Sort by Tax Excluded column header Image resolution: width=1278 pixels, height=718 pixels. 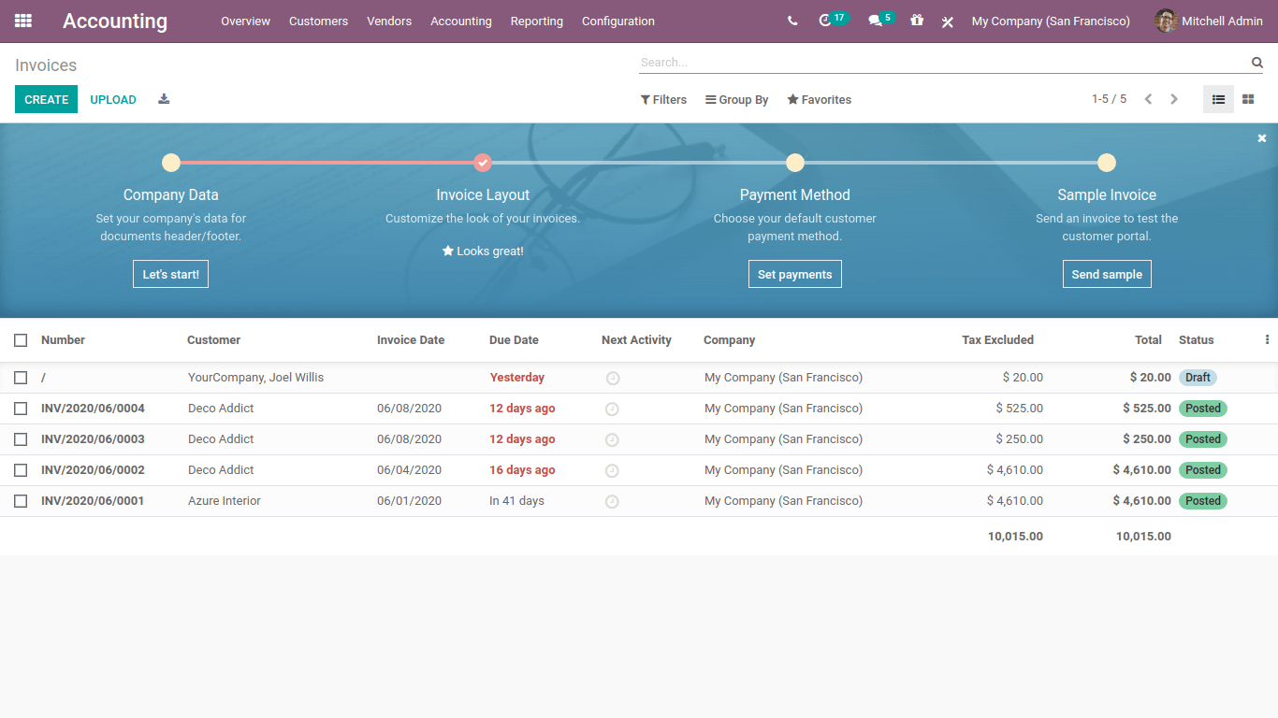(997, 340)
